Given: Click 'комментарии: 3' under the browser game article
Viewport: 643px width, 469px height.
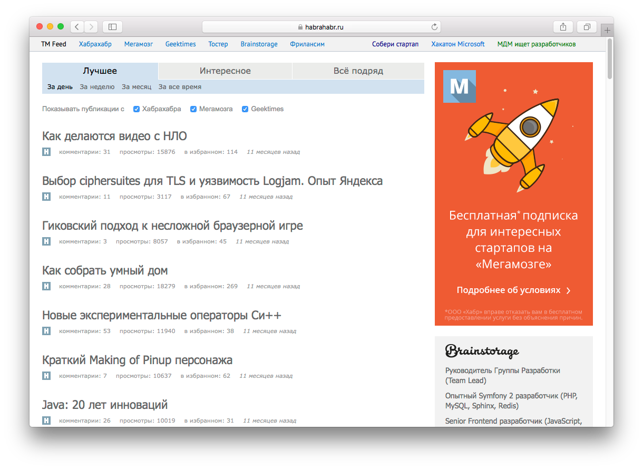Looking at the screenshot, I should pos(83,241).
